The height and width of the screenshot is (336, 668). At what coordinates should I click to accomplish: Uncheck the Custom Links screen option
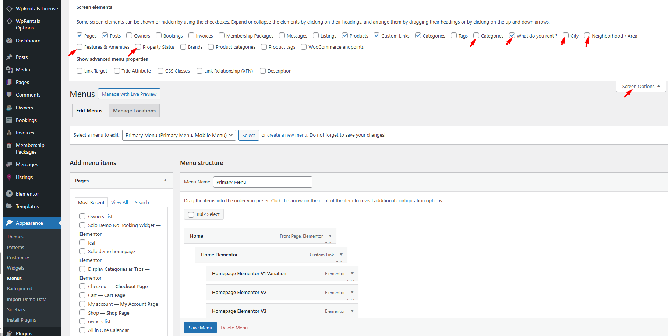click(x=377, y=36)
